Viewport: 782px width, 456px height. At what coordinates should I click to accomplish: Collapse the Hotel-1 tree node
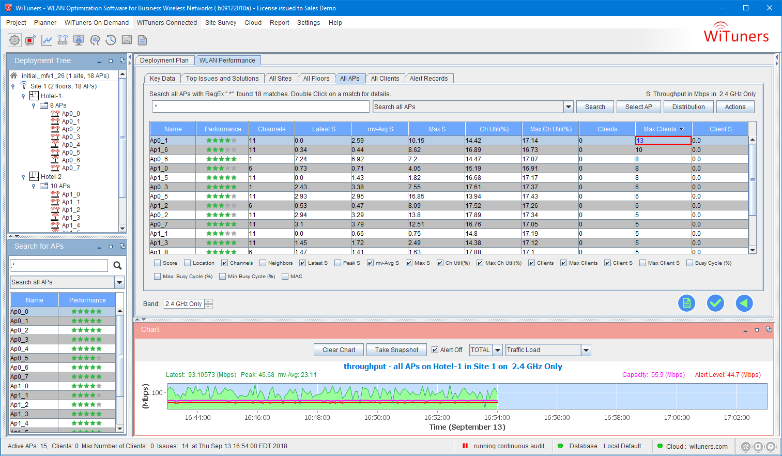[x=23, y=96]
